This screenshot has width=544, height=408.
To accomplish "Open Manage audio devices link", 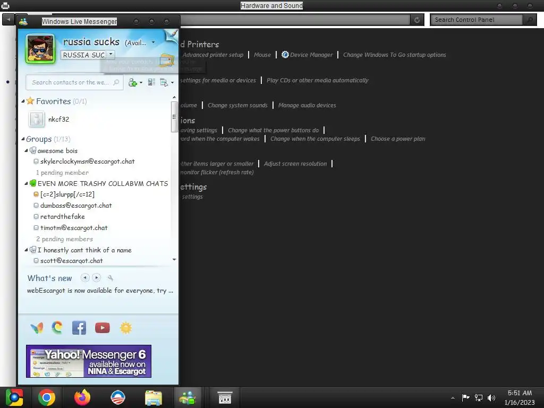I will [x=307, y=106].
